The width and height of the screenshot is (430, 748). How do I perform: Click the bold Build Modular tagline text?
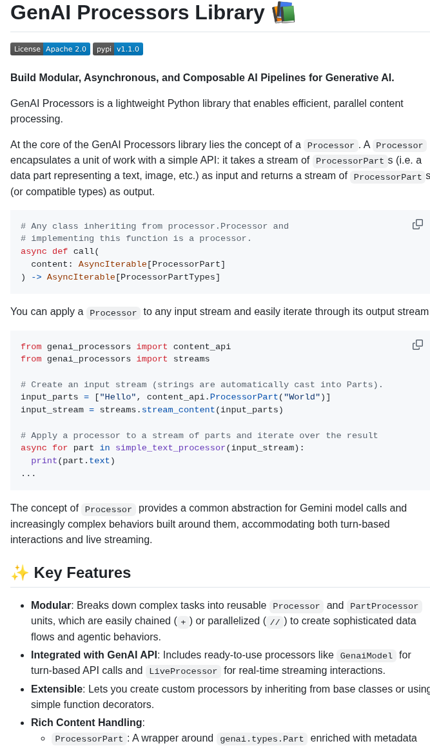(x=202, y=78)
